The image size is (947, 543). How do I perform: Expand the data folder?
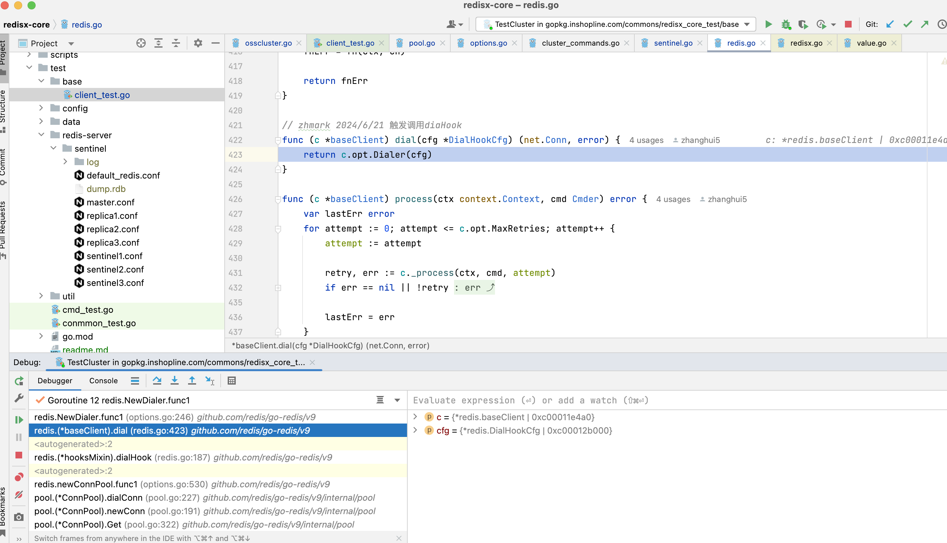[x=41, y=121]
